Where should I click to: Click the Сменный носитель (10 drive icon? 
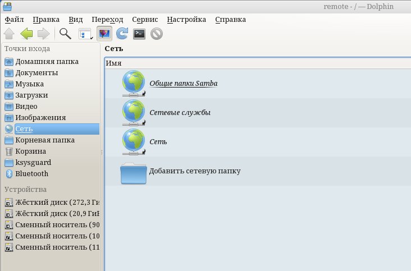coord(9,236)
